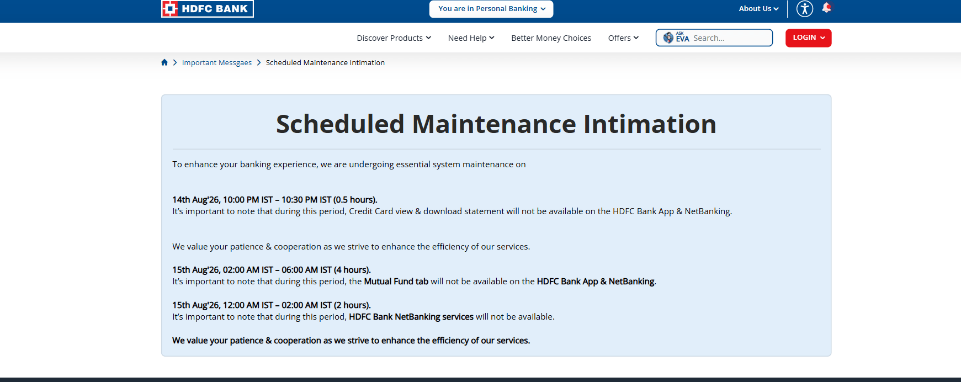Screen dimensions: 961x382
Task: Click the Scheduled Maintenance Intimation heading
Action: click(496, 124)
